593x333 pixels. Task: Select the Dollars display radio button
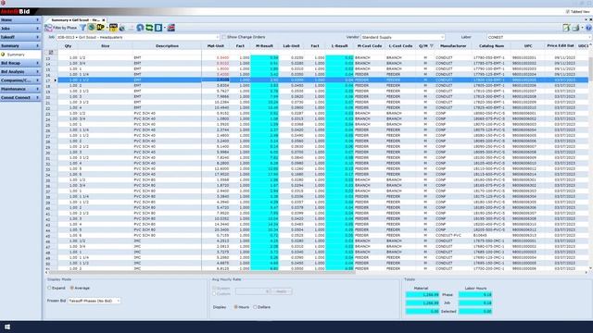tap(255, 307)
